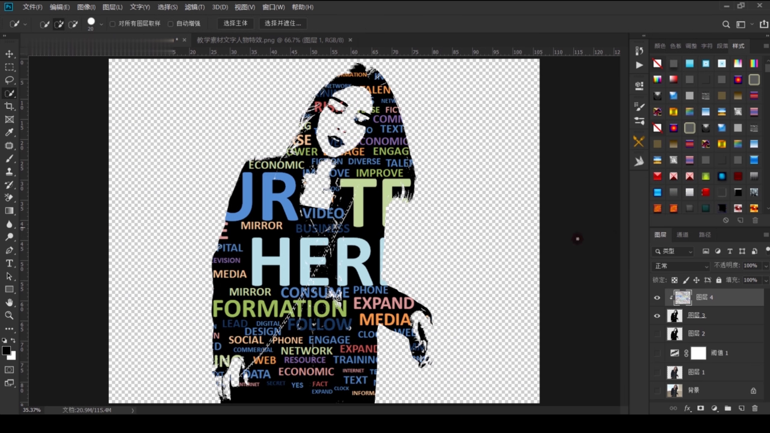
Task: Pick the Eyedropper tool
Action: 9,132
